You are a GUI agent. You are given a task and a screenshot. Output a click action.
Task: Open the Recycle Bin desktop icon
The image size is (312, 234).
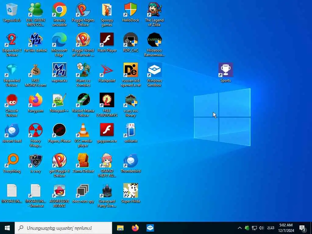point(12,12)
